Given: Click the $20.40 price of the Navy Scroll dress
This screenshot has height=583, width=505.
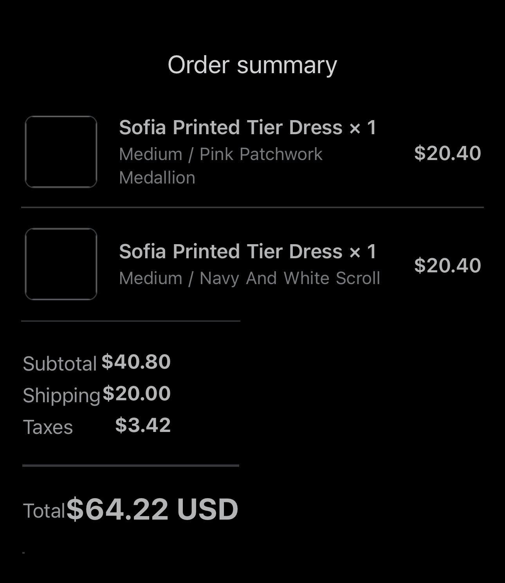Looking at the screenshot, I should [447, 265].
